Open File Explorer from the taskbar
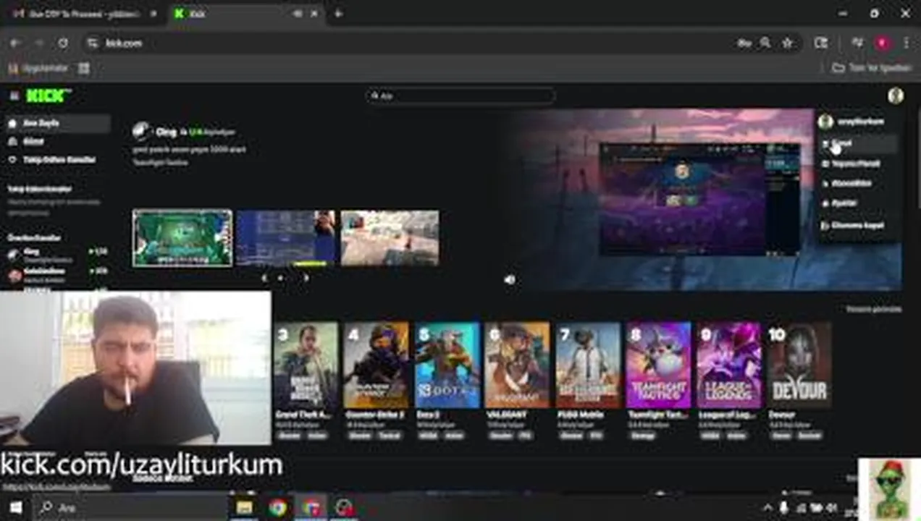The image size is (921, 521). click(245, 507)
